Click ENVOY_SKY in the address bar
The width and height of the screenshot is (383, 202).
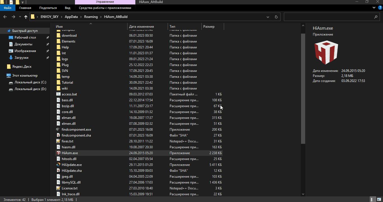point(50,17)
